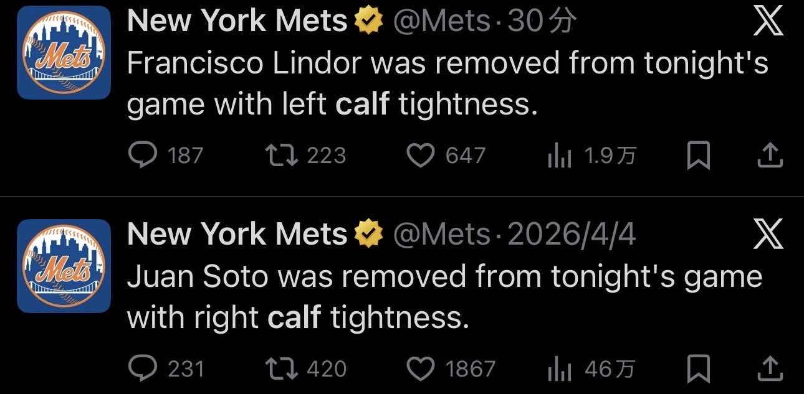Open New York Mets name on first tweet
This screenshot has width=804, height=394.
[x=237, y=22]
